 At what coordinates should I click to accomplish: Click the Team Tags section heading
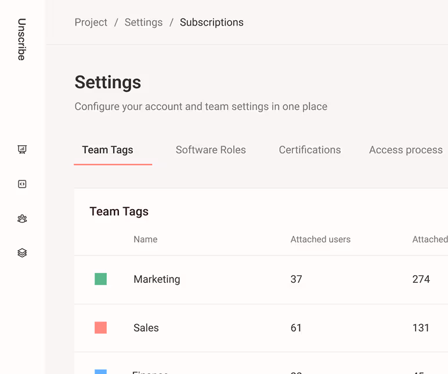coord(119,211)
